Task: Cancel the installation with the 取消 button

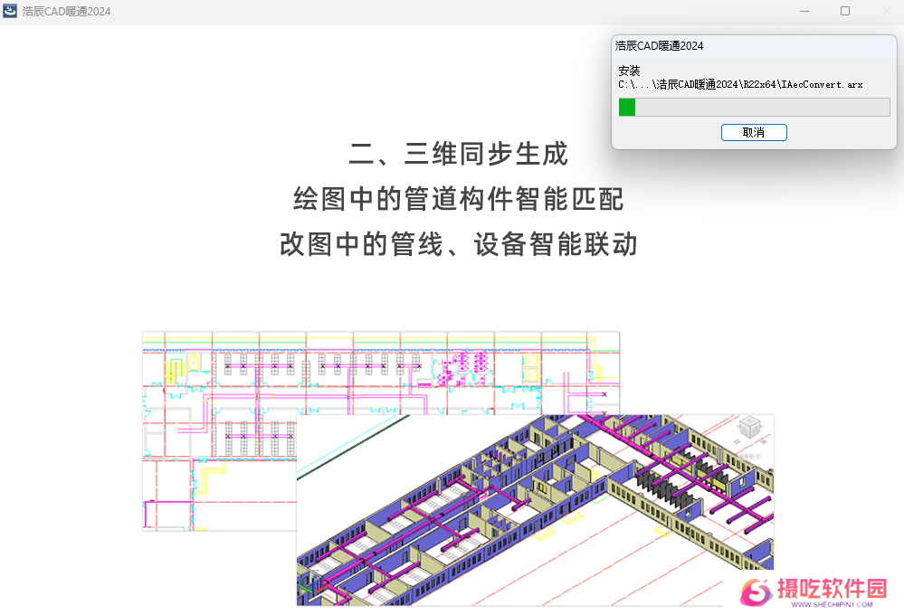Action: pos(754,133)
